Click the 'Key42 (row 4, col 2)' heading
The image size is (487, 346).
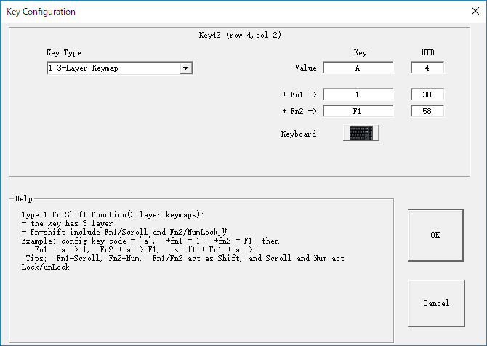(x=240, y=35)
